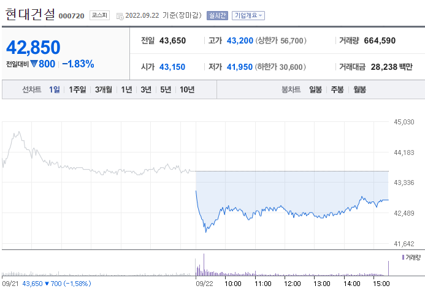Click the trading value 28,238 백만
The width and height of the screenshot is (425, 294).
point(392,67)
